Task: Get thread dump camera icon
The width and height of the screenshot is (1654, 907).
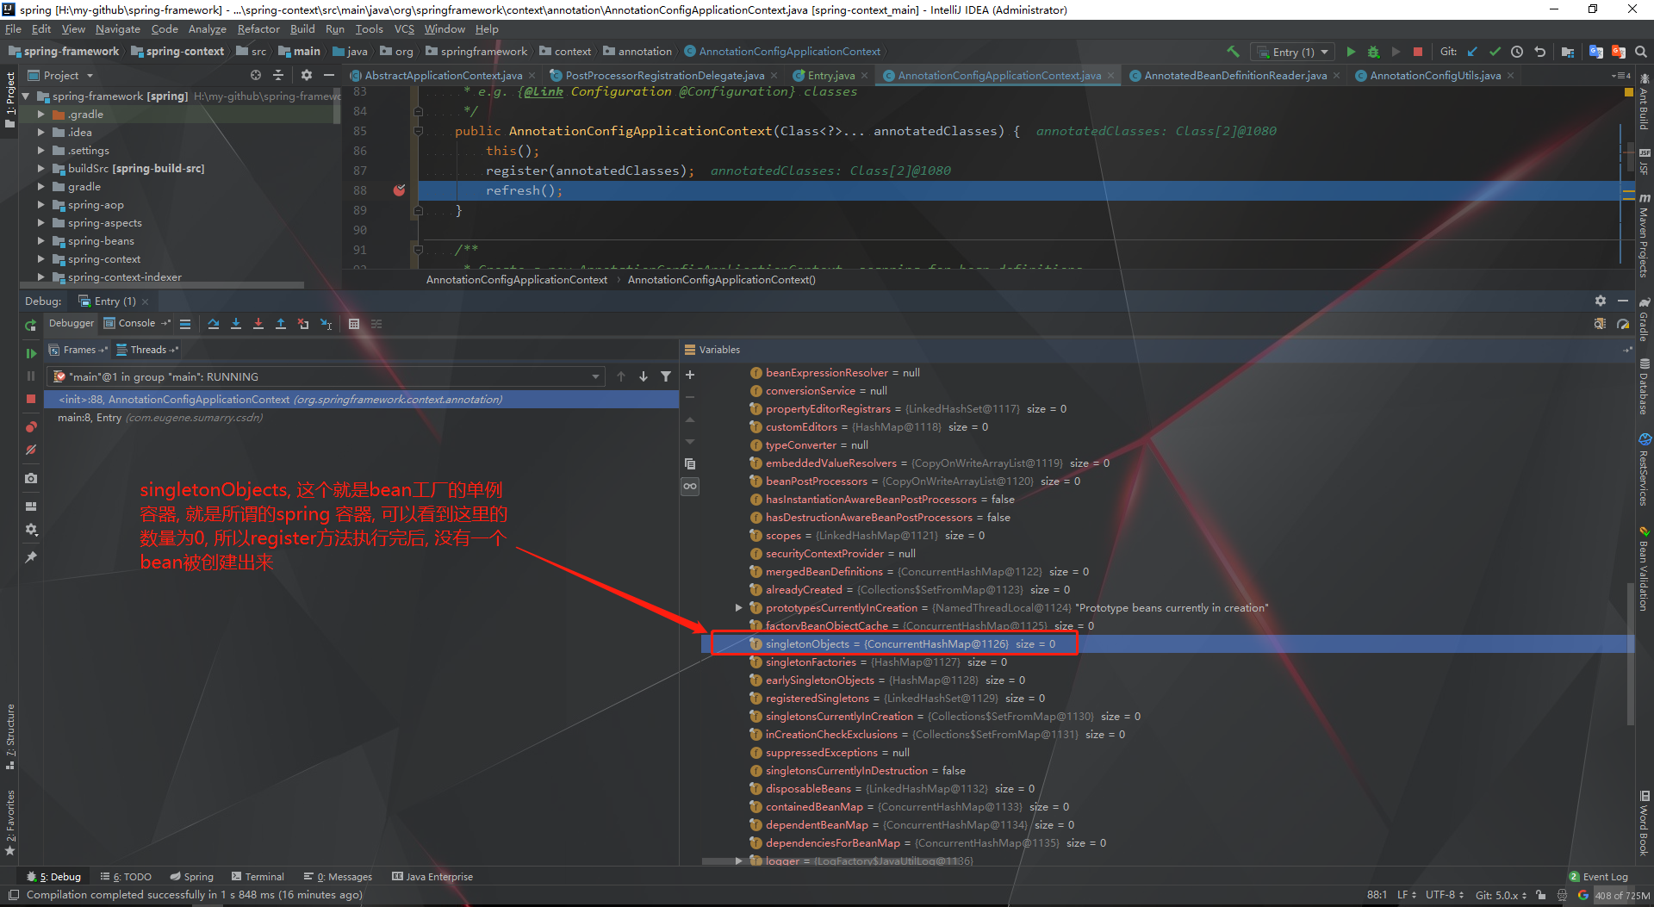Action: click(31, 478)
